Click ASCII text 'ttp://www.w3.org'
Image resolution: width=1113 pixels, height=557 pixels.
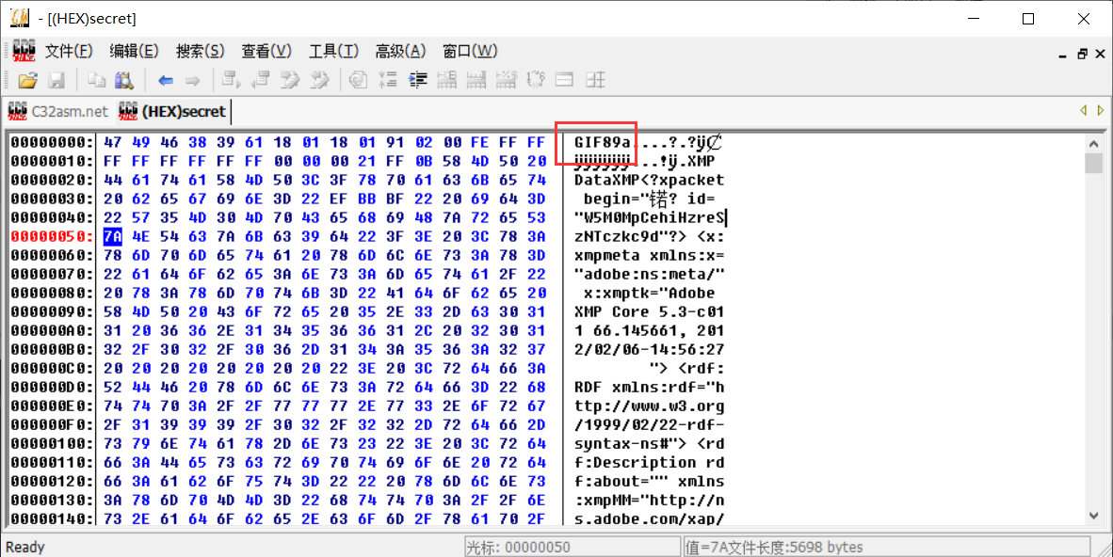650,406
